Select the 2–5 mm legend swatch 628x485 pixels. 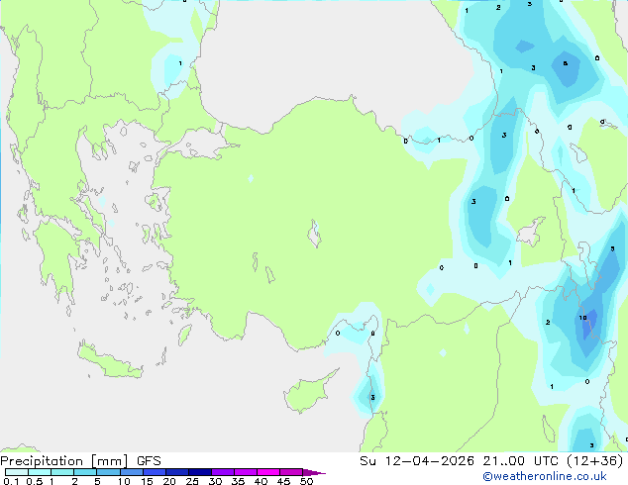[x=85, y=472]
